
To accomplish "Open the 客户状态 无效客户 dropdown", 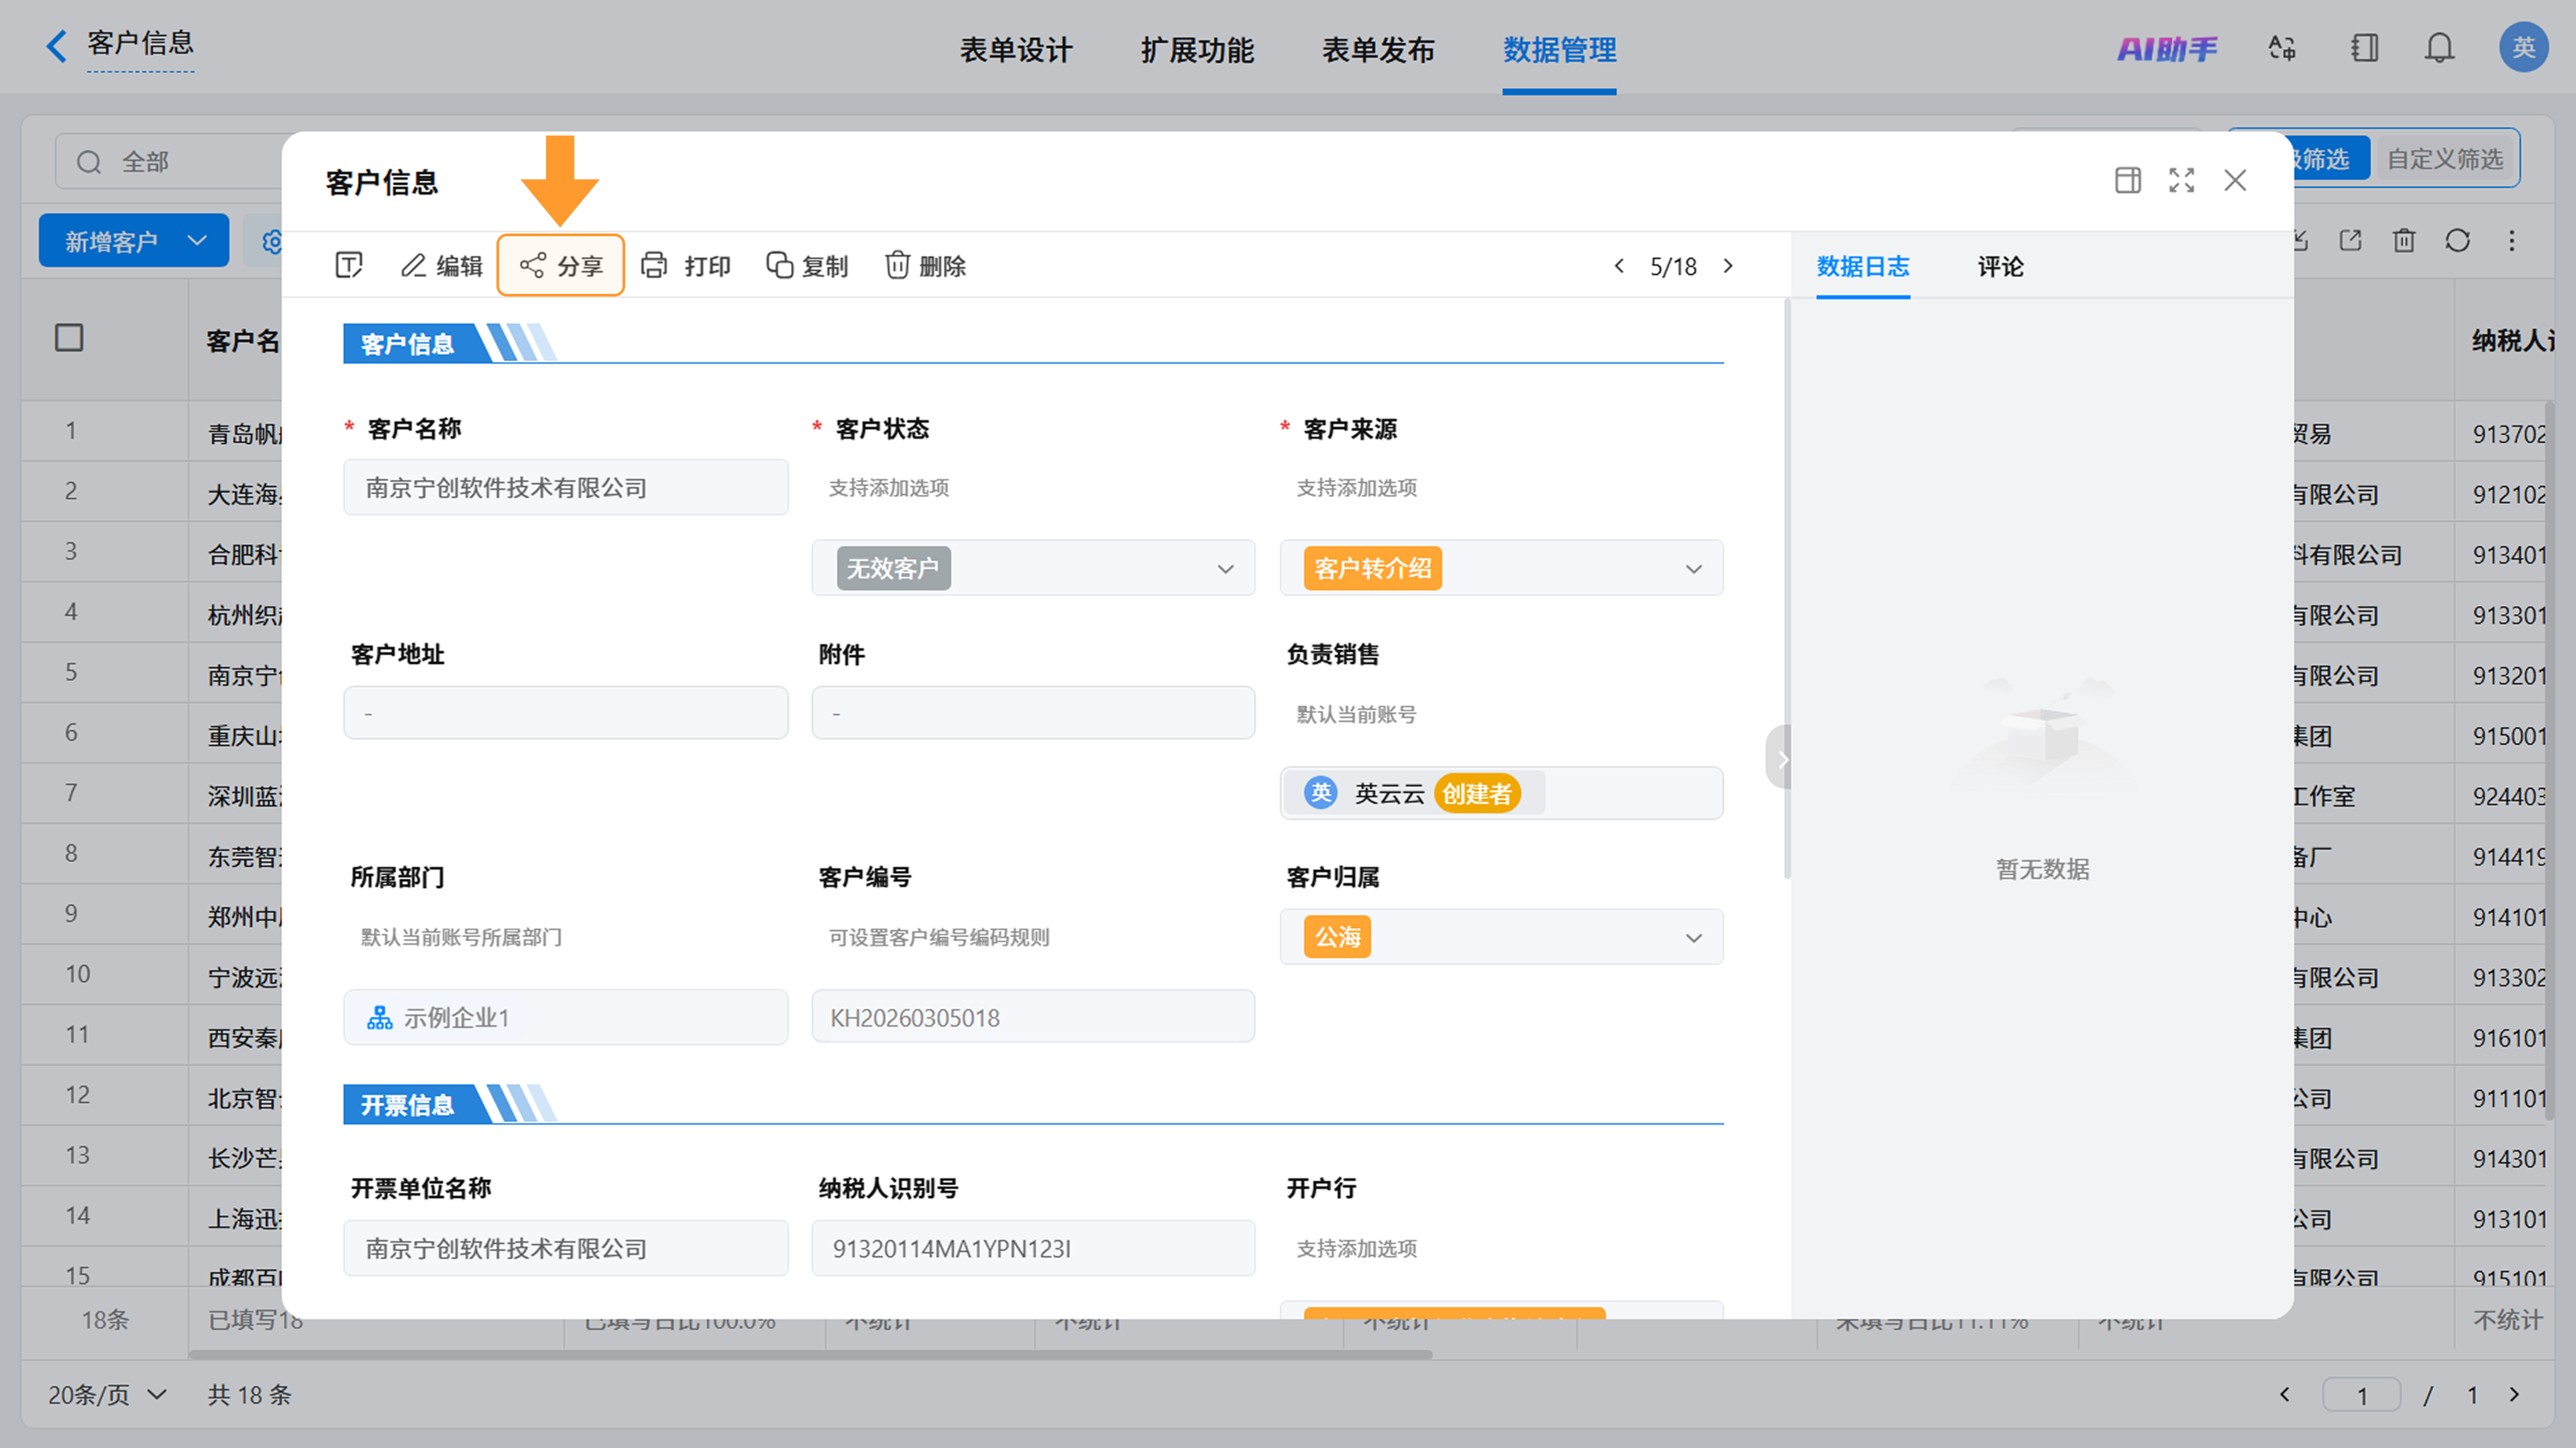I will pos(1033,568).
